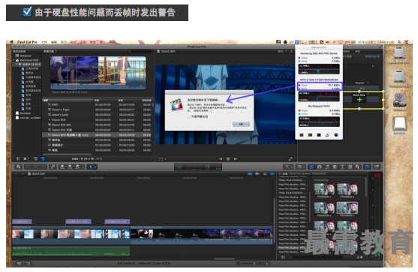Select the sister's help project row
418x272 pixels.
[x=98, y=115]
